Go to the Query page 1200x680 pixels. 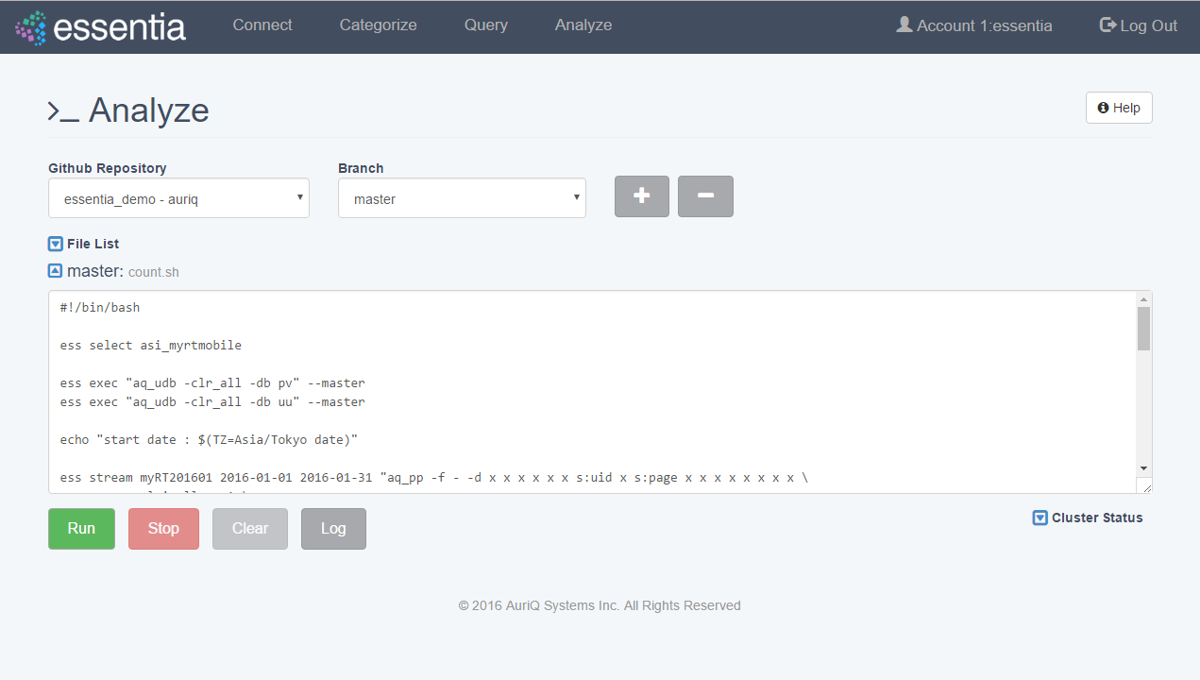click(486, 25)
